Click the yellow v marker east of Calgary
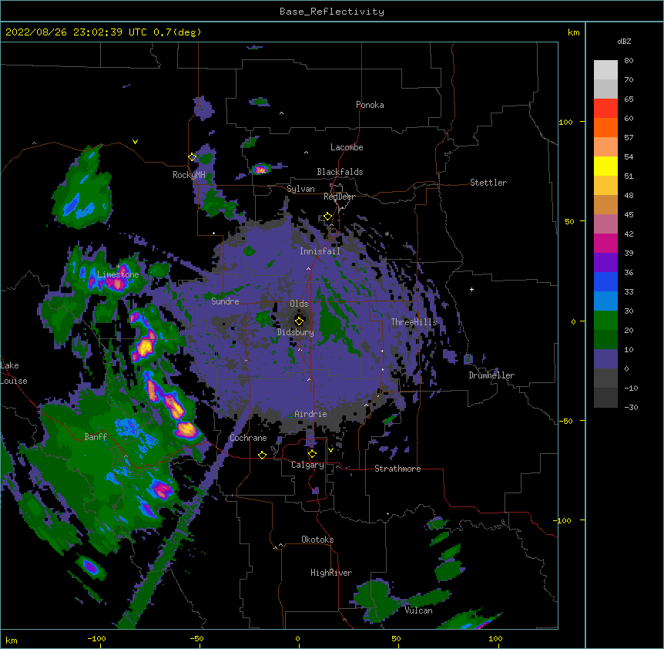The width and height of the screenshot is (664, 649). [x=330, y=450]
